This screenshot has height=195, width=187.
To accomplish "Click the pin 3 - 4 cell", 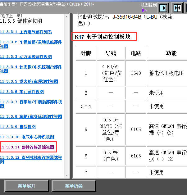I will [x=86, y=106].
